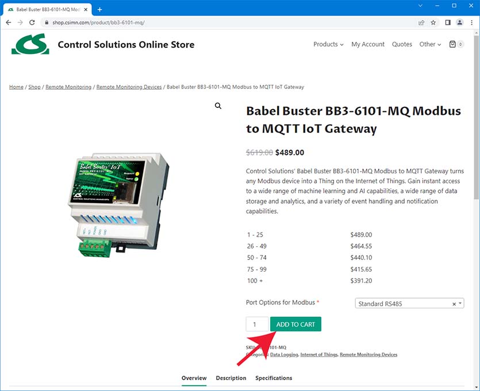Expand the Other menu
480x391 pixels.
[x=430, y=44]
